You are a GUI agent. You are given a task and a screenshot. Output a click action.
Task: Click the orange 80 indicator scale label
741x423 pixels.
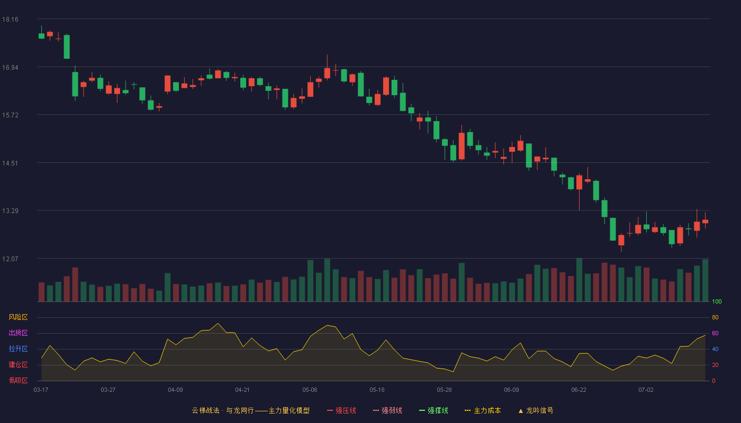(715, 318)
